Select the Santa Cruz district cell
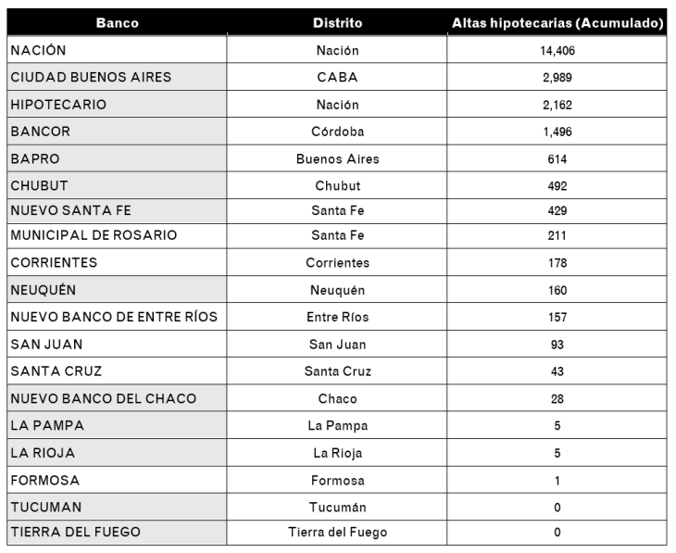Viewport: 676px width, 553px height. (337, 371)
